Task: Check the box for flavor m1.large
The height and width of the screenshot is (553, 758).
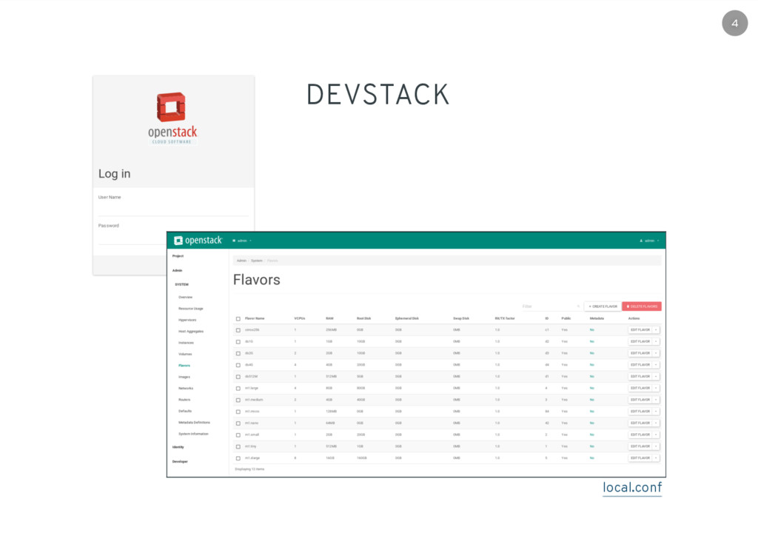Action: 238,388
